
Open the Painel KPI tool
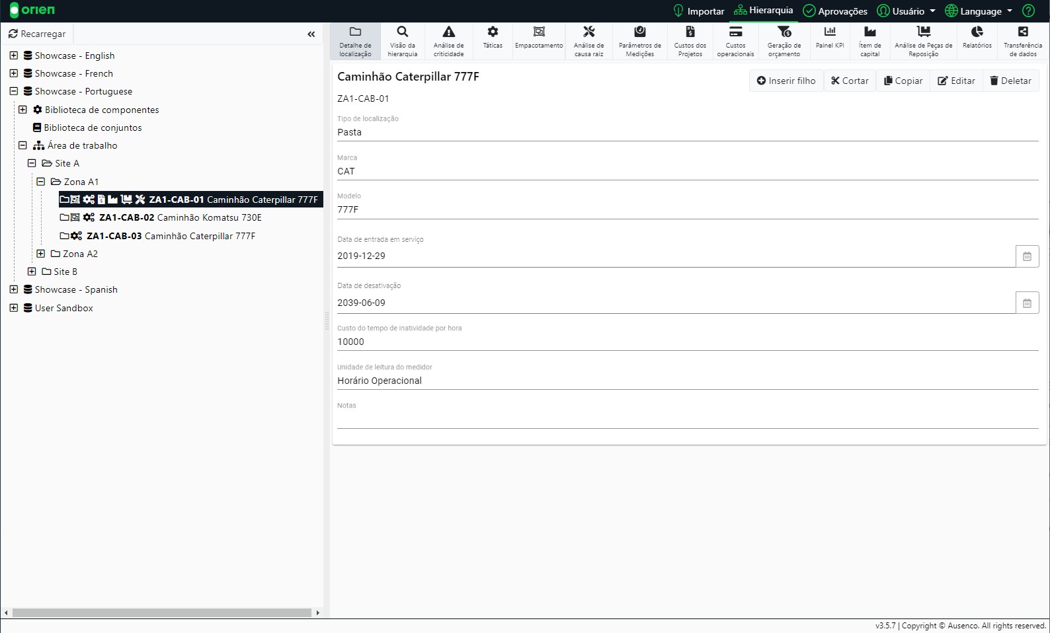[830, 41]
